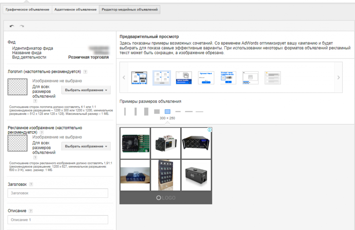Choose the blue Optional Headline layout thumbnail
355x230 pixels.
pyautogui.click(x=183, y=78)
